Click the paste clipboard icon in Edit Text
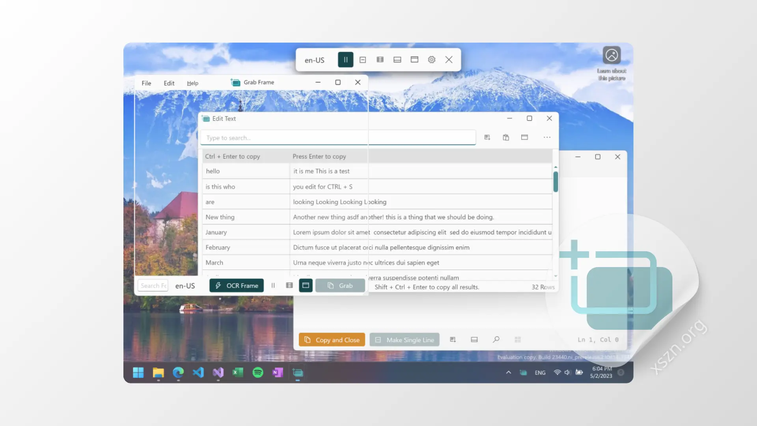Screen dimensions: 757x426 tap(506, 137)
